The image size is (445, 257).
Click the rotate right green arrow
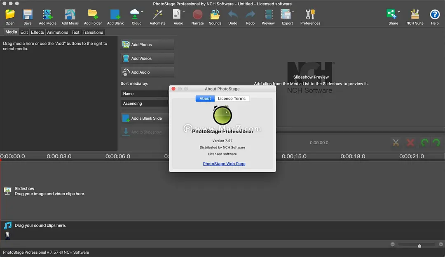tap(436, 143)
